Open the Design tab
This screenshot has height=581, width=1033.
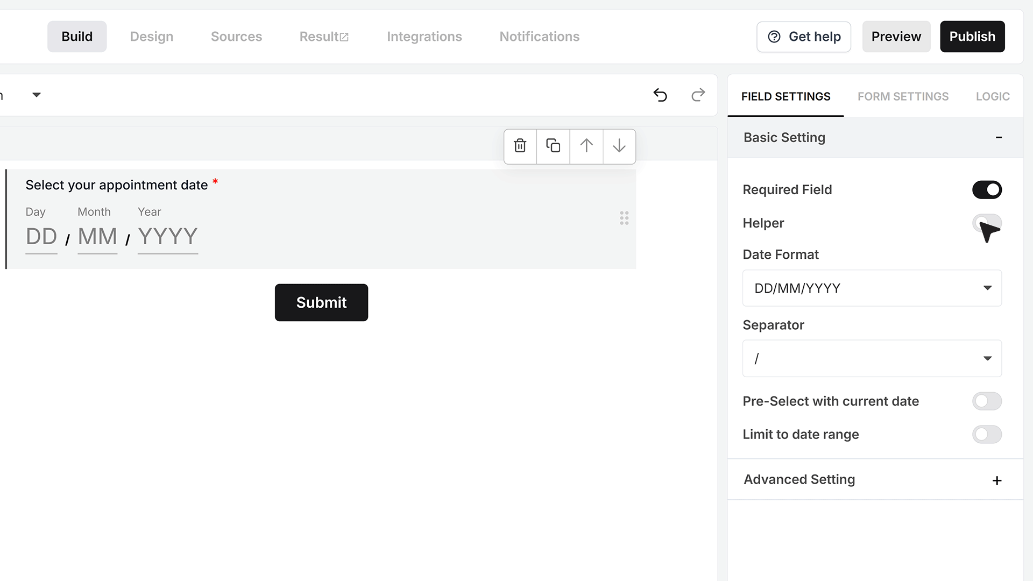pos(152,37)
